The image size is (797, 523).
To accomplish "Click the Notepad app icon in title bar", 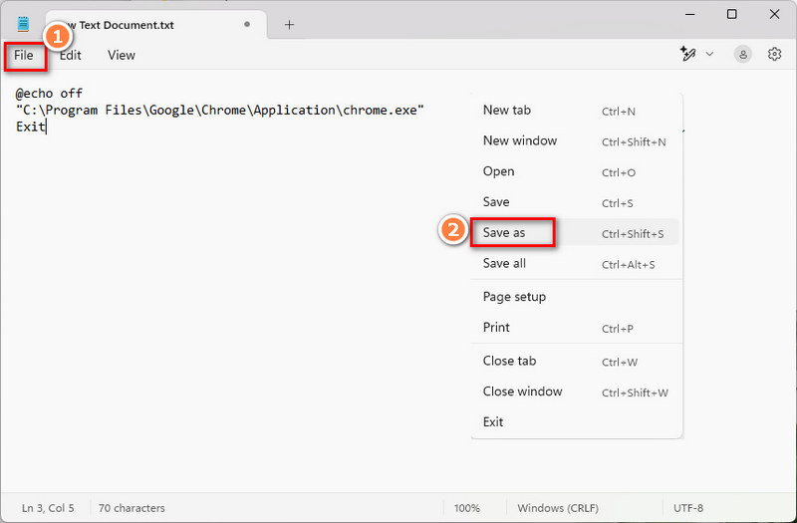I will tap(23, 24).
